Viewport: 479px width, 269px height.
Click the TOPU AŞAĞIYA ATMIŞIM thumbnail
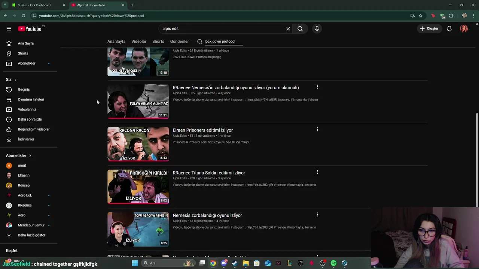coord(138,229)
